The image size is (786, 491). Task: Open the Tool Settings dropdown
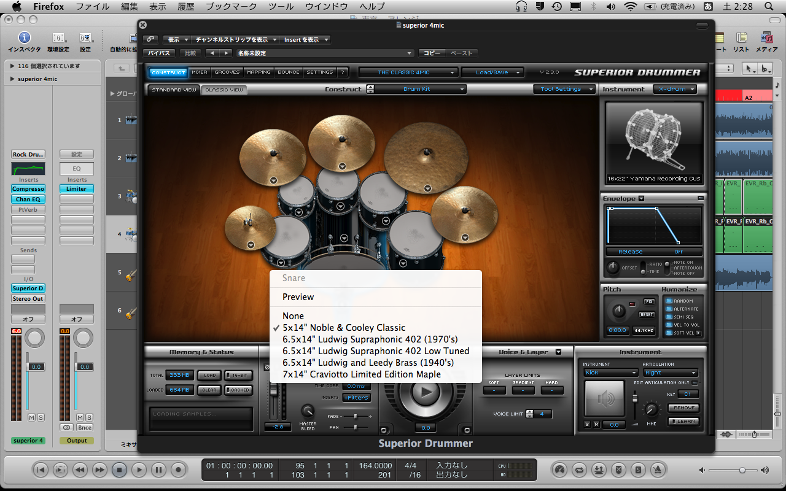[x=565, y=89]
